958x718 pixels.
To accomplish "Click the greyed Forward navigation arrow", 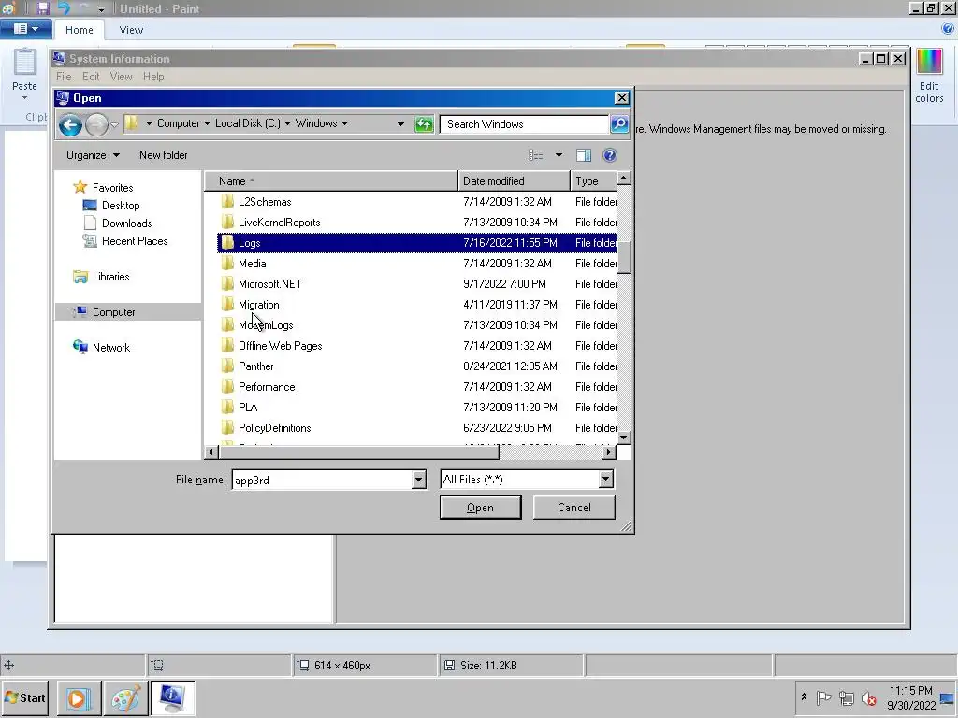I will pos(96,124).
